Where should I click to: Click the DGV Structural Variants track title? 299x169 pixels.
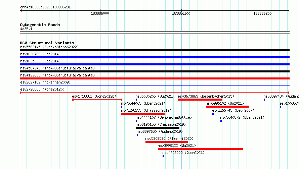click(x=47, y=43)
